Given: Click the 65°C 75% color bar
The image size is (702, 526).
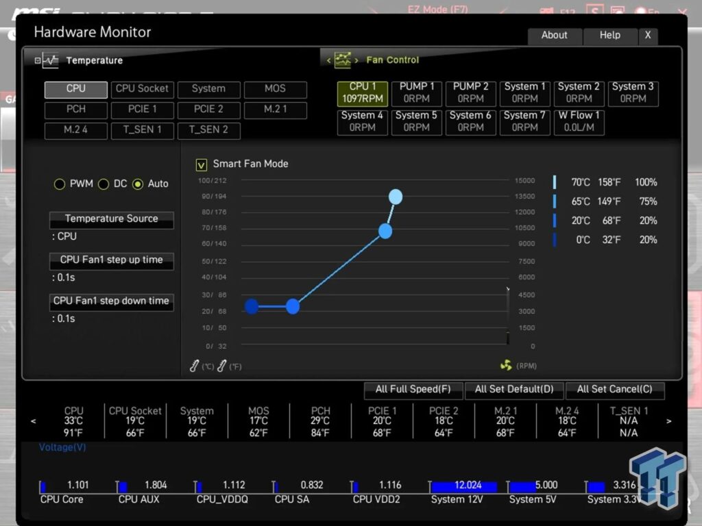Looking at the screenshot, I should click(x=555, y=201).
